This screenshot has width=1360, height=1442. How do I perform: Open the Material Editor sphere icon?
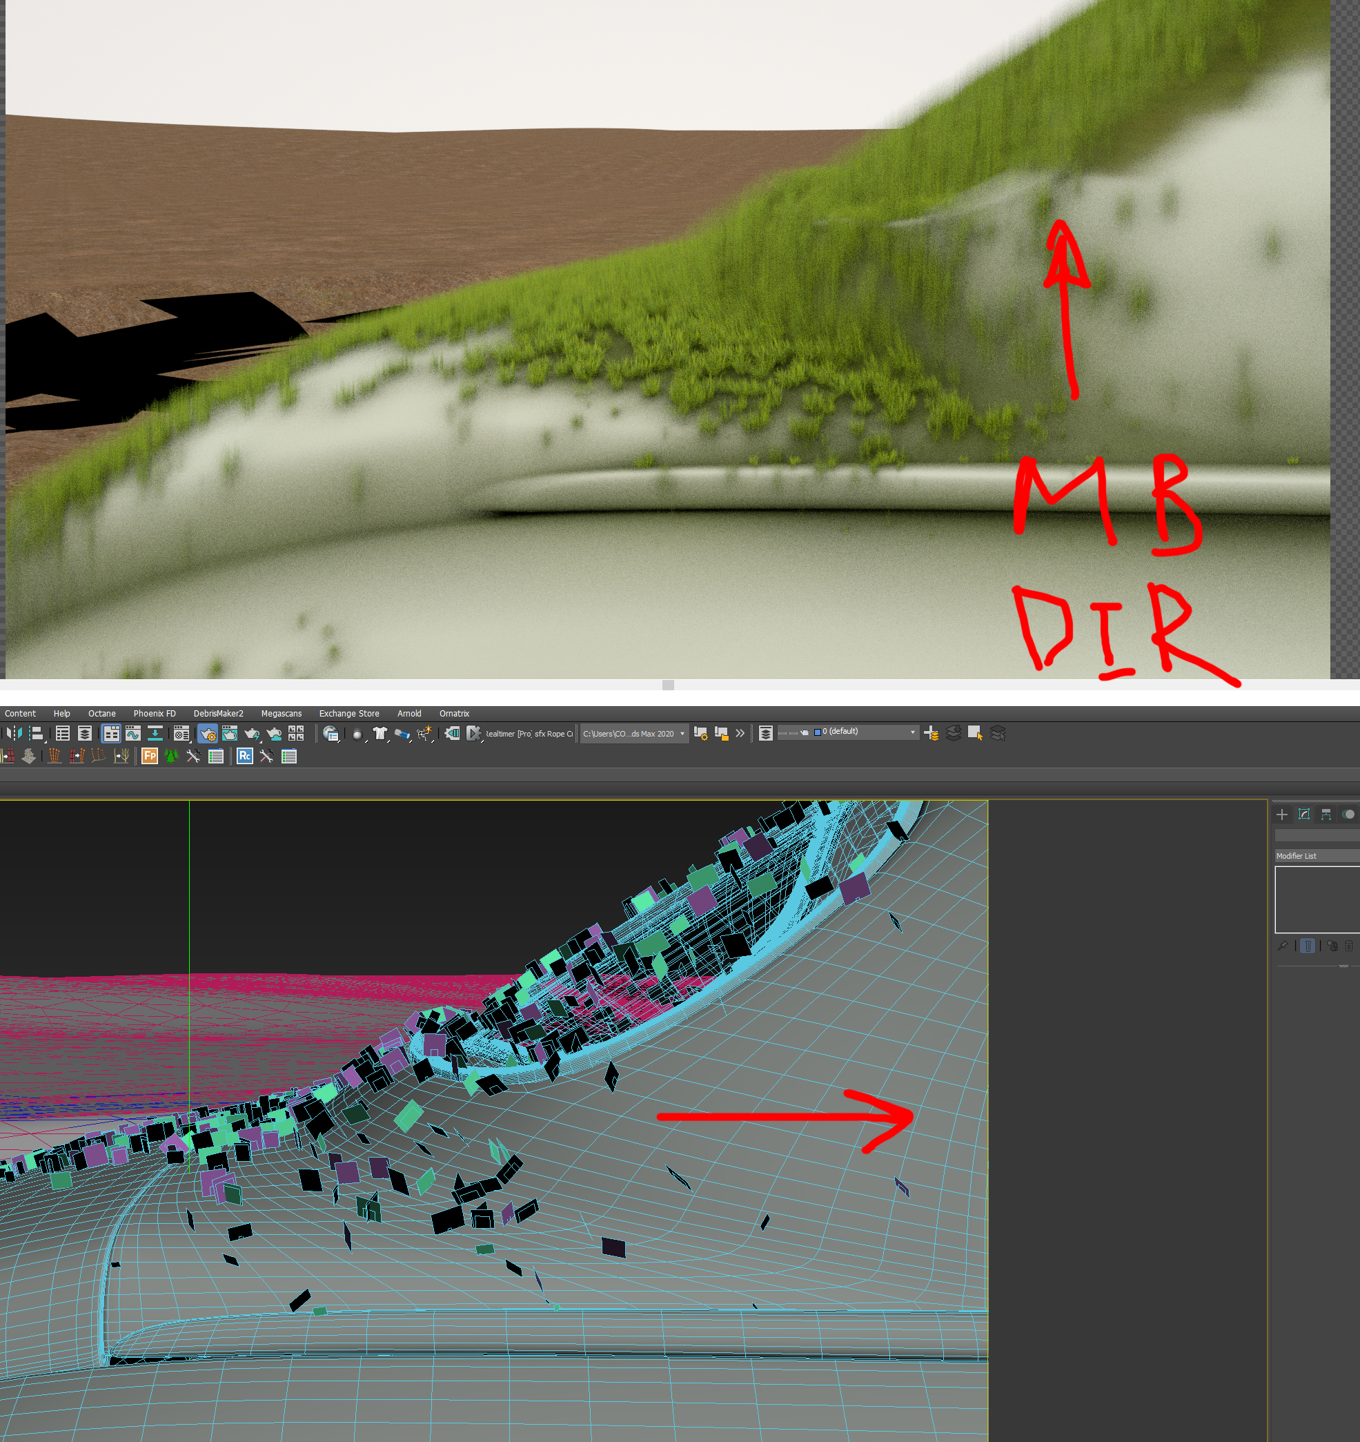click(183, 733)
